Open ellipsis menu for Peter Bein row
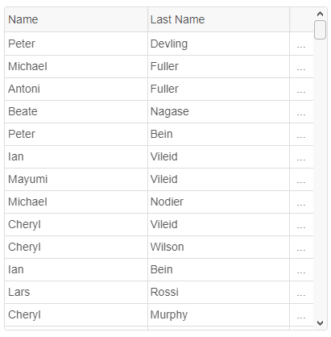Screen dimensions: 331x337 pos(301,135)
